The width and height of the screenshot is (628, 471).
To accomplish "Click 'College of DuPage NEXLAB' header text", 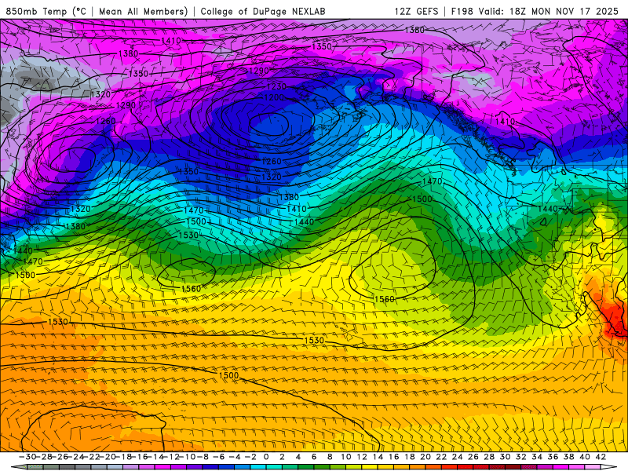I will (x=263, y=11).
